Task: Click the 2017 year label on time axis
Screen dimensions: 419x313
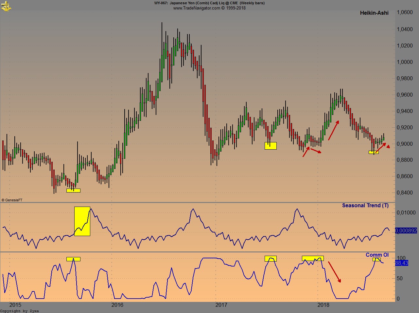Action: pos(221,305)
